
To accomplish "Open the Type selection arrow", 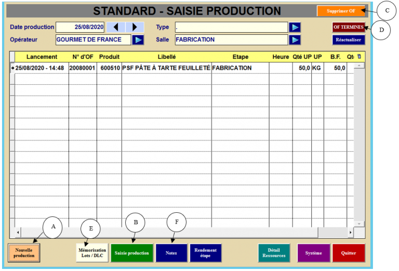I will tap(295, 27).
